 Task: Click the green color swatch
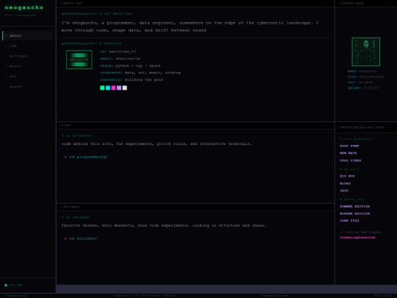(x=102, y=88)
